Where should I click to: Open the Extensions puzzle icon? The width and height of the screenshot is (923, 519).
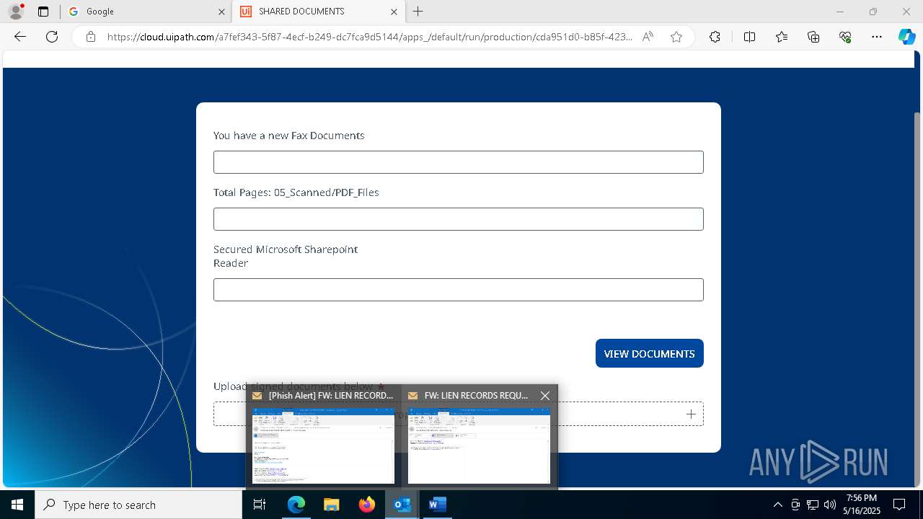pyautogui.click(x=715, y=37)
